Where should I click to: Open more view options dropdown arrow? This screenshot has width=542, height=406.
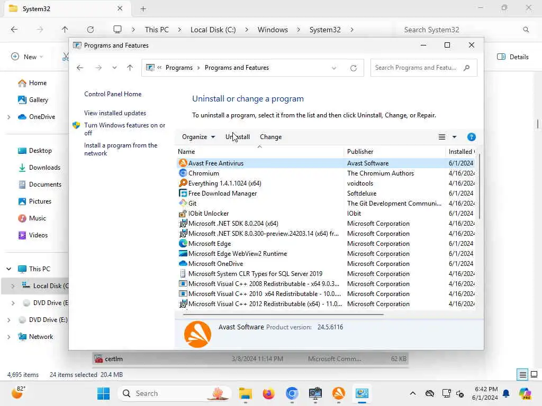[x=454, y=137]
